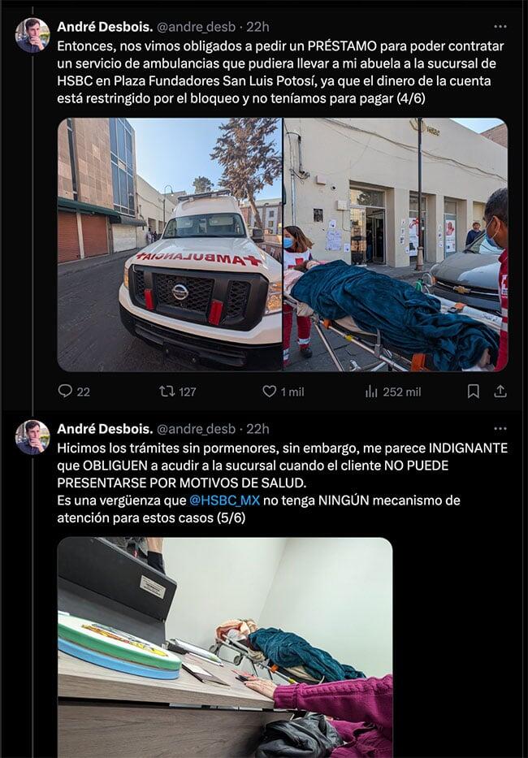This screenshot has width=528, height=758.
Task: View analytics showing 252 mil views
Action: click(x=393, y=392)
